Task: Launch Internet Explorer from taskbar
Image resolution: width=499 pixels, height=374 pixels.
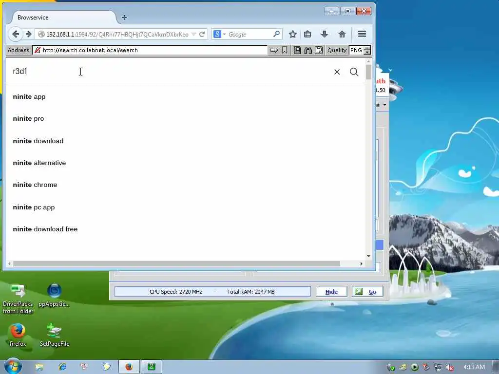Action: tap(62, 367)
